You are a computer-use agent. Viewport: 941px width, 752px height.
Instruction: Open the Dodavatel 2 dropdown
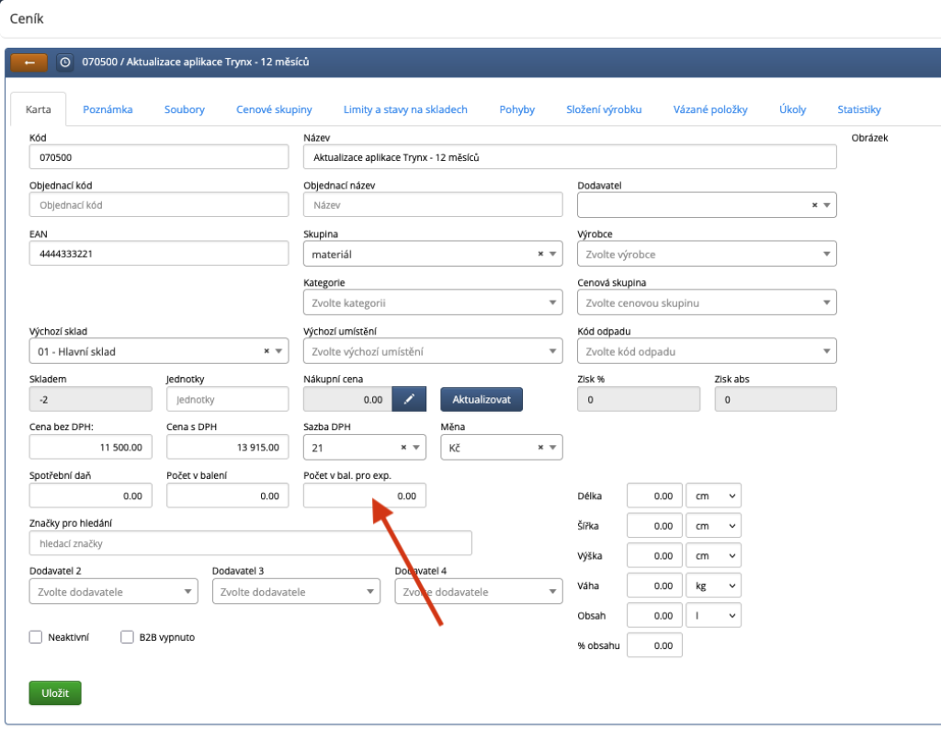point(114,592)
